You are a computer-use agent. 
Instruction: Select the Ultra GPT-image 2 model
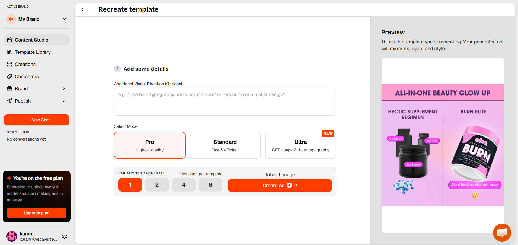300,145
